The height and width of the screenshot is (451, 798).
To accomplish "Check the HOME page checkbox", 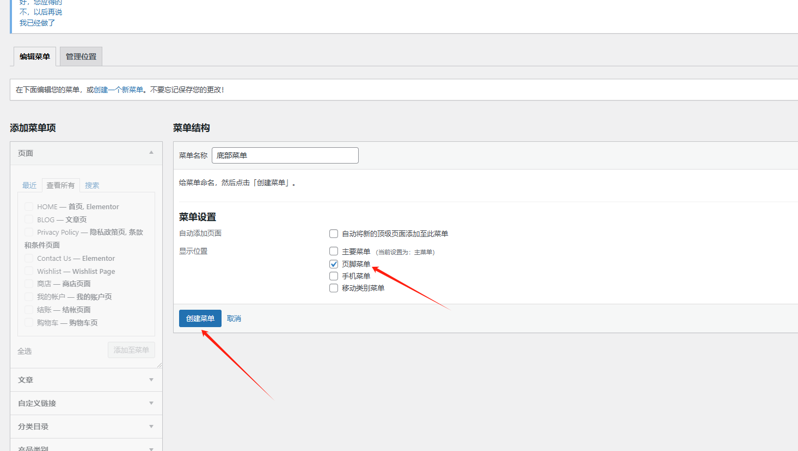I will coord(28,206).
